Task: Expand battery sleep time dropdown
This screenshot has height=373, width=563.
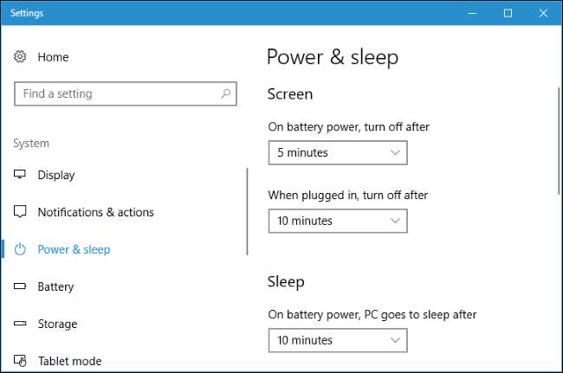Action: click(x=337, y=340)
